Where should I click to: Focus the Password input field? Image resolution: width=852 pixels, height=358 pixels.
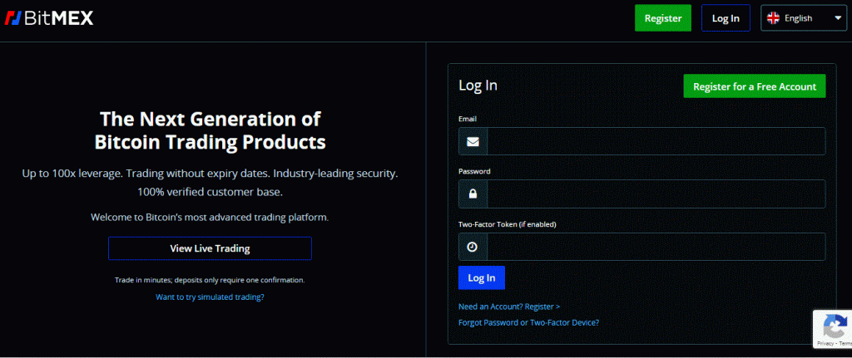pyautogui.click(x=656, y=194)
